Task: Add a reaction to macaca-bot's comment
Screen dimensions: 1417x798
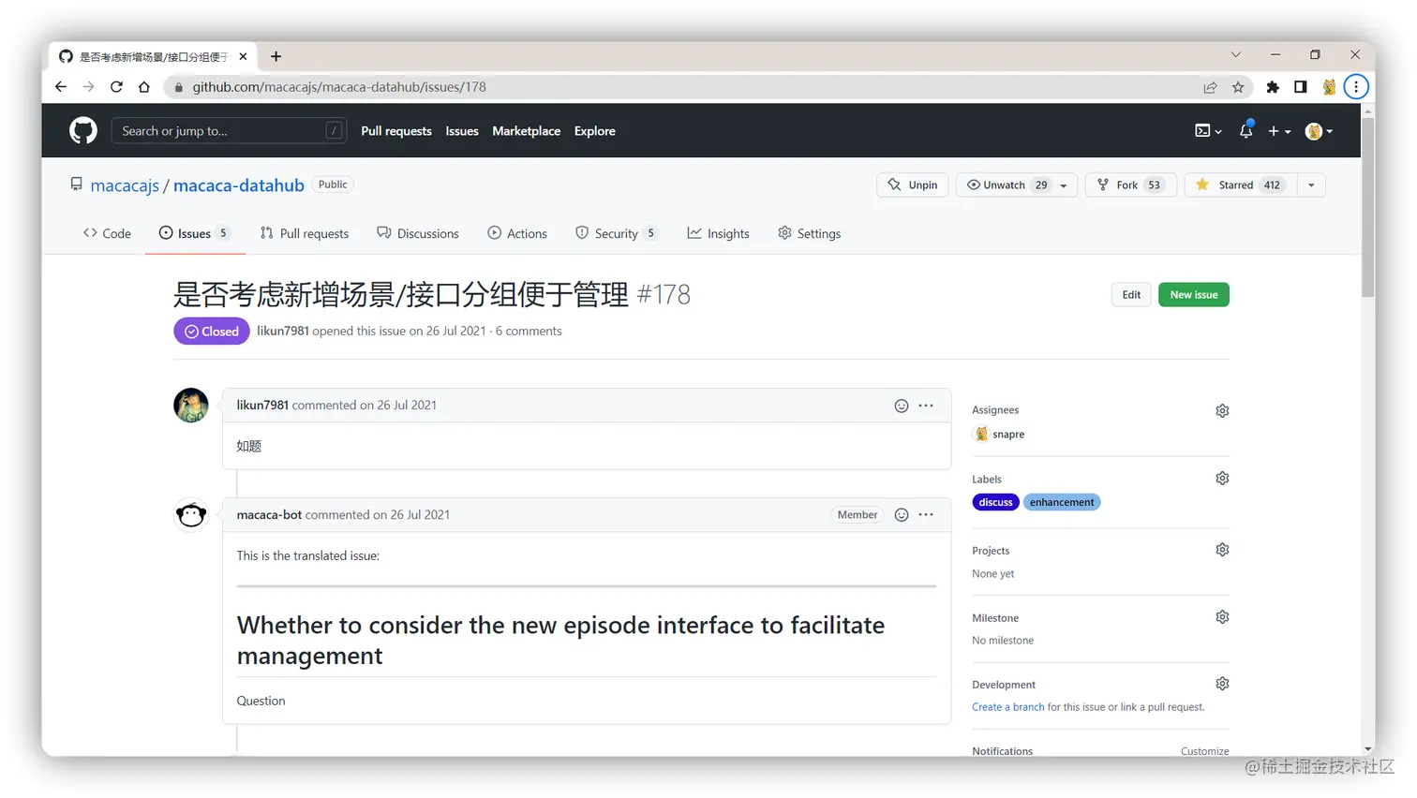Action: (902, 515)
